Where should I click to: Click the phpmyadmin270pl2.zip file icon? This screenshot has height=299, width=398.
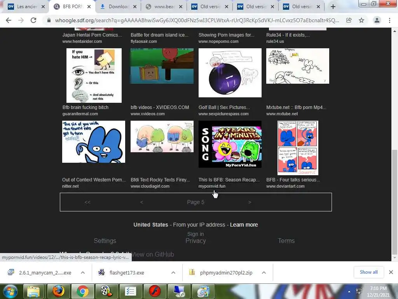coord(192,272)
